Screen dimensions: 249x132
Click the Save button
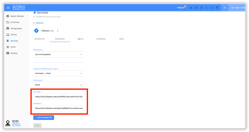click(37, 125)
